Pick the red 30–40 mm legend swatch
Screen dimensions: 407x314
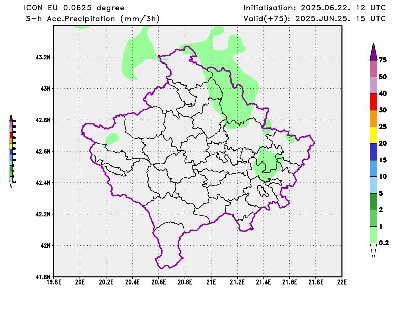click(373, 102)
